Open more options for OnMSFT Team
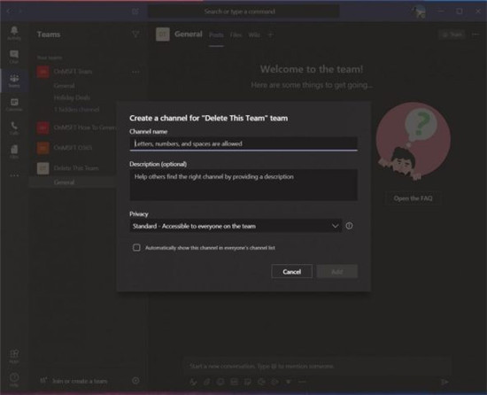The image size is (487, 395). coord(135,72)
